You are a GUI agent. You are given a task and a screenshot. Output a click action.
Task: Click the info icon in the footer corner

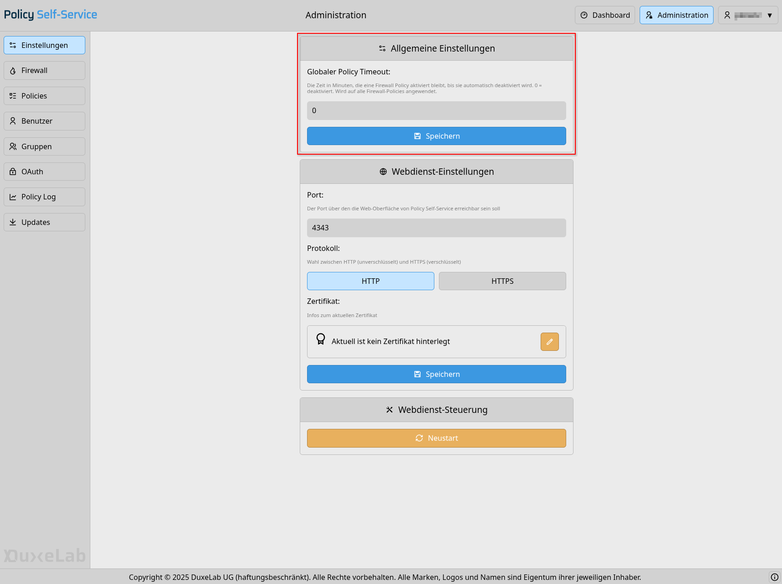click(774, 577)
